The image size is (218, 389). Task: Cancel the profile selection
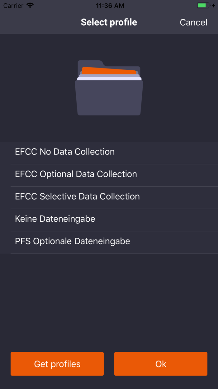193,22
